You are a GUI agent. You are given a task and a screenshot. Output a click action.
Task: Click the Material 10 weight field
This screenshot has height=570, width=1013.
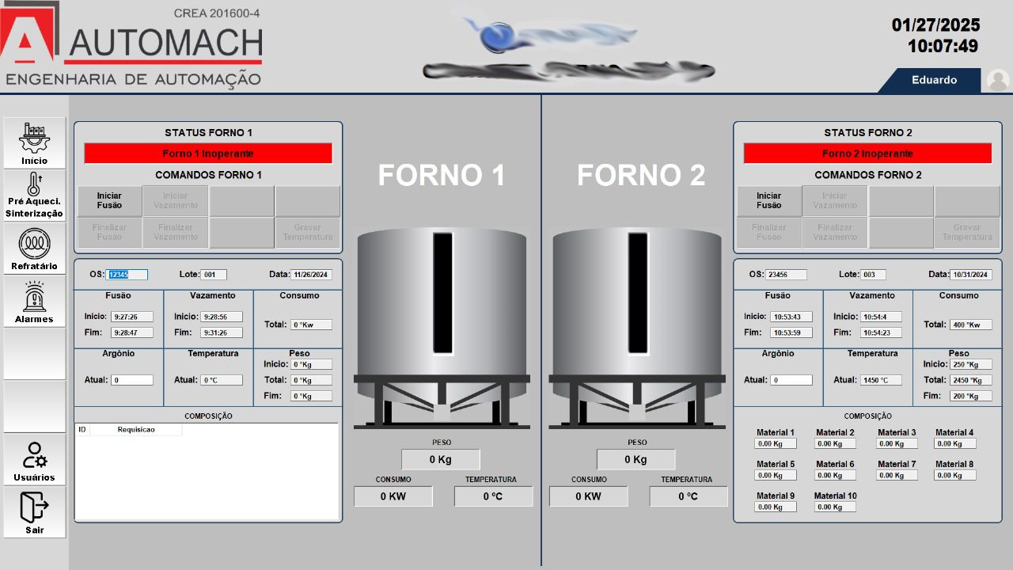[x=835, y=507]
